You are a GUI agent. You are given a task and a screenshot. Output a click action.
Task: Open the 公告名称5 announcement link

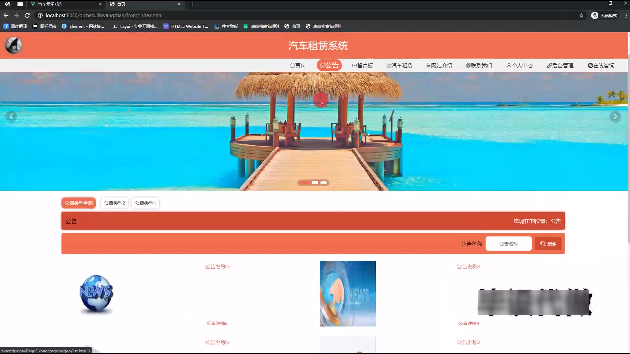217,266
